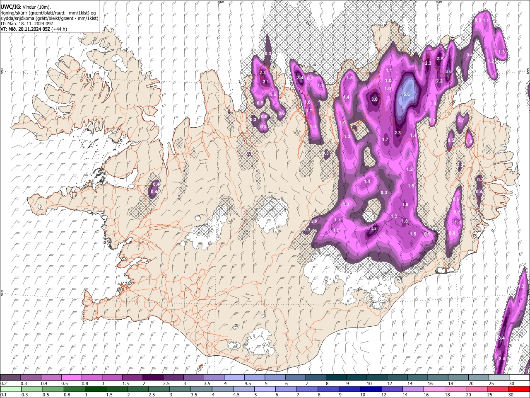
Task: Click the 2.8 precipitation value on the map
Action: tap(440, 59)
